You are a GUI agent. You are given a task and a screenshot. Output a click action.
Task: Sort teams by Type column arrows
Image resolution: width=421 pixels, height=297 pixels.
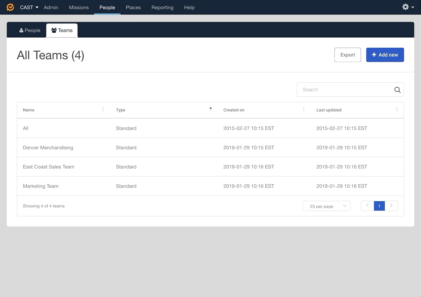coord(210,110)
